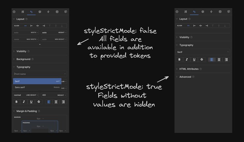Screen dimensions: 244x142
Task: Toggle Bold in the left Typography section
Action: (16, 102)
